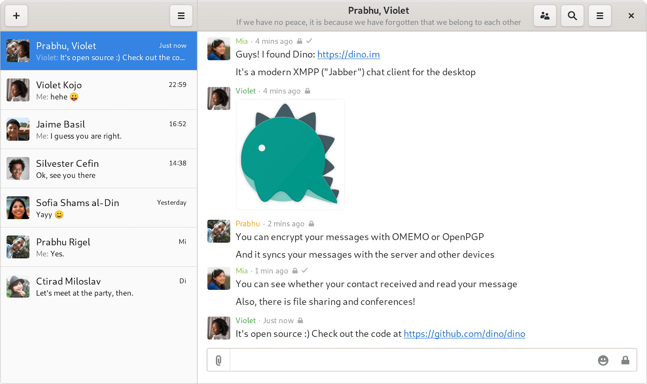Click Prabhu Rigel's avatar in the sidebar
This screenshot has width=647, height=384.
(x=18, y=247)
